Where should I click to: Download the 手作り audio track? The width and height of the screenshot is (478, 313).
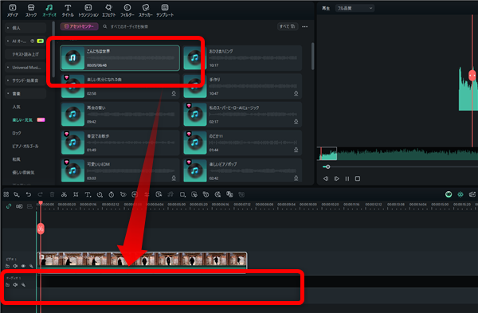point(296,93)
